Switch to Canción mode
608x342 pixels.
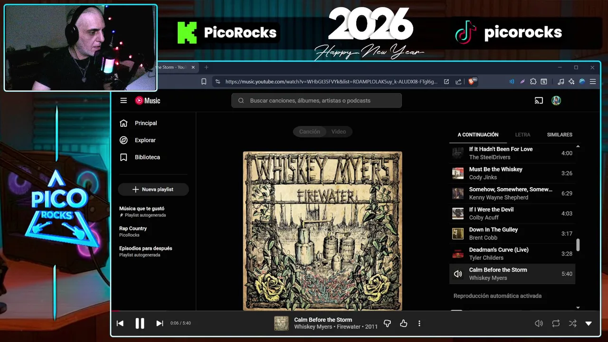(309, 132)
